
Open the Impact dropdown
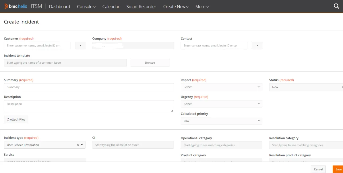coord(259,87)
